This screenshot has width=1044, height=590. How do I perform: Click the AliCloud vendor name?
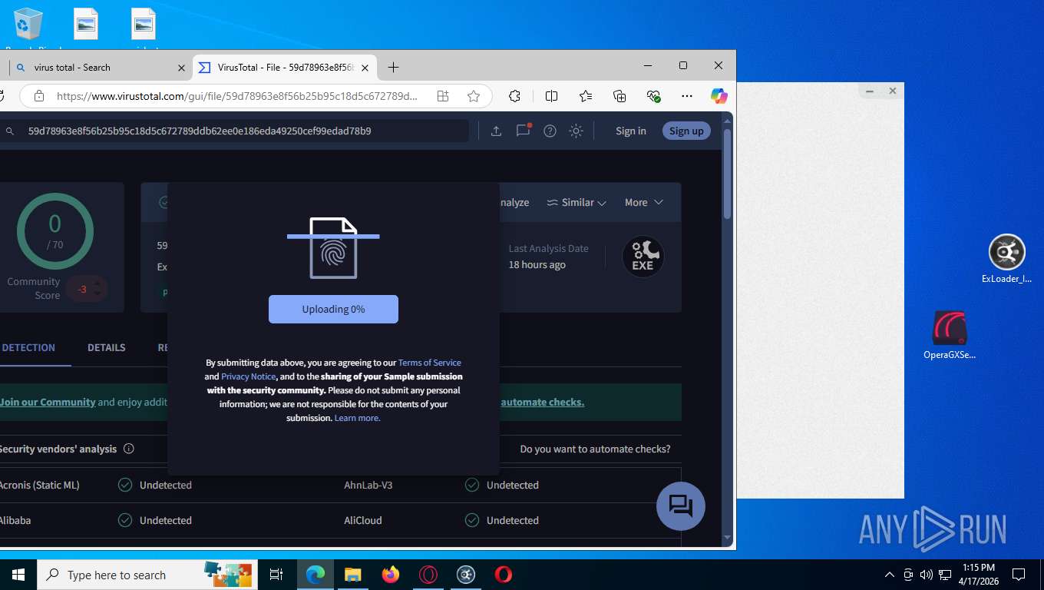point(363,520)
